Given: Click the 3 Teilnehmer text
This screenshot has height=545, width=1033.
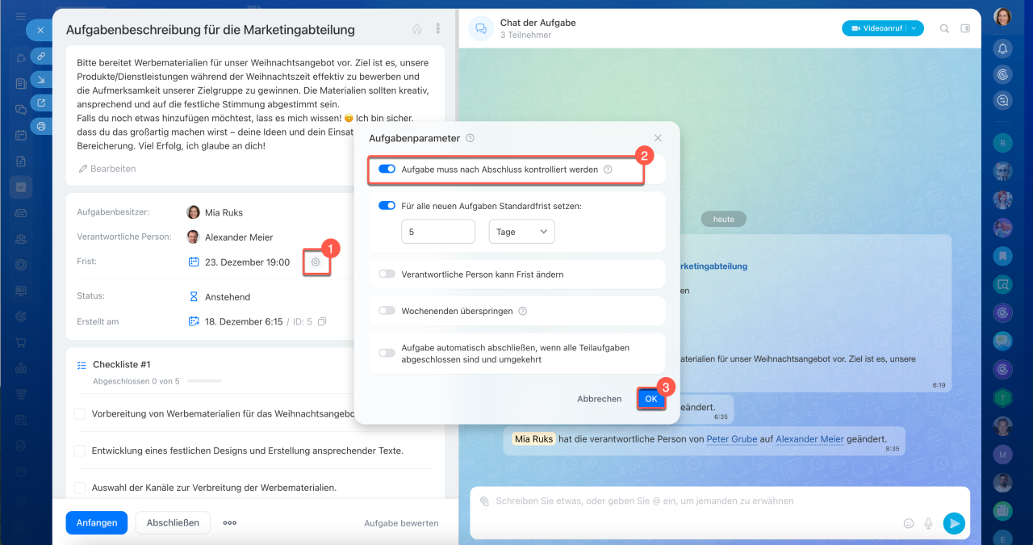Looking at the screenshot, I should [525, 36].
